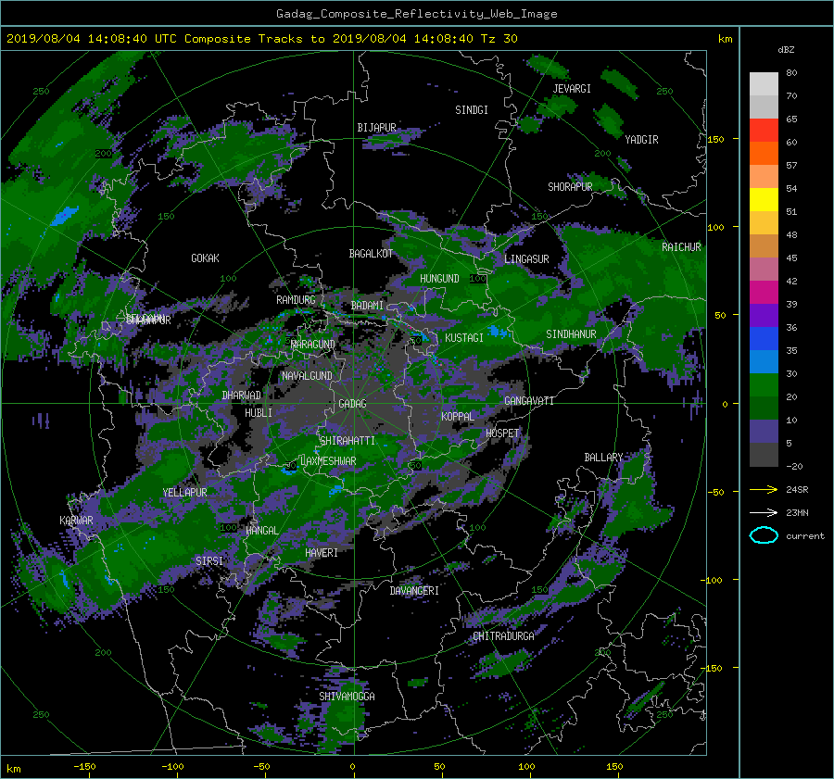This screenshot has width=834, height=779.
Task: Click the 100 bottom axis tick label
Action: pyautogui.click(x=526, y=766)
